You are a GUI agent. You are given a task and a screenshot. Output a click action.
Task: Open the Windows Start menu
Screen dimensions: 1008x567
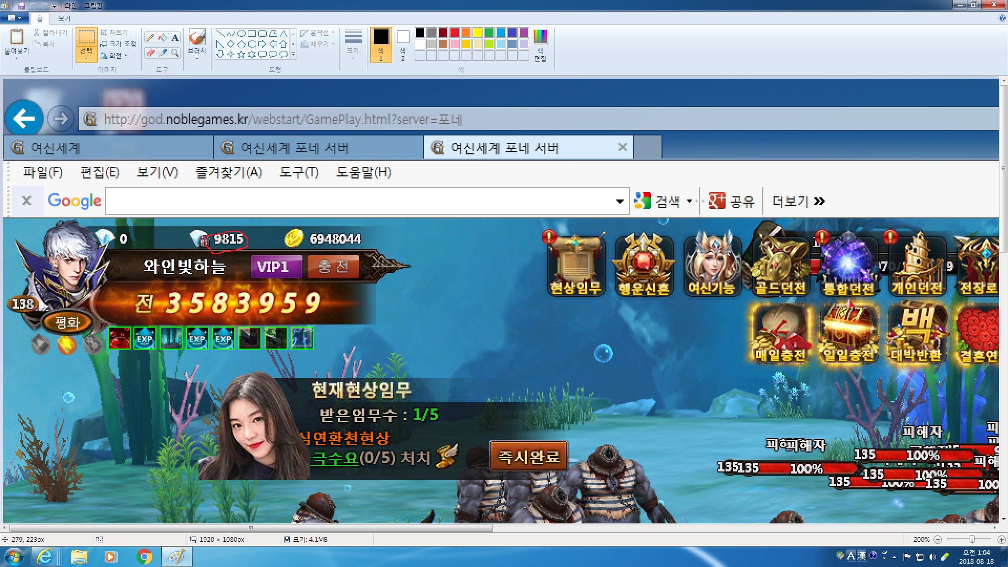coord(14,556)
